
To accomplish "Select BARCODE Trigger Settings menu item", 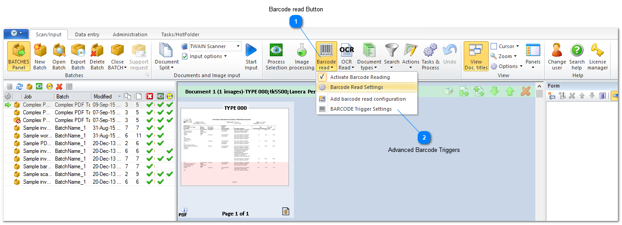I will click(360, 109).
